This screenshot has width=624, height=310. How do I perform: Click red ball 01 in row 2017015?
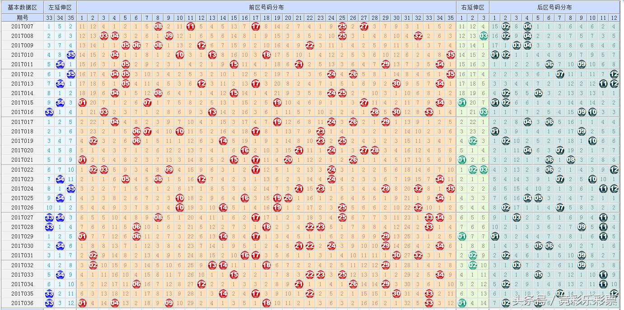click(x=82, y=103)
